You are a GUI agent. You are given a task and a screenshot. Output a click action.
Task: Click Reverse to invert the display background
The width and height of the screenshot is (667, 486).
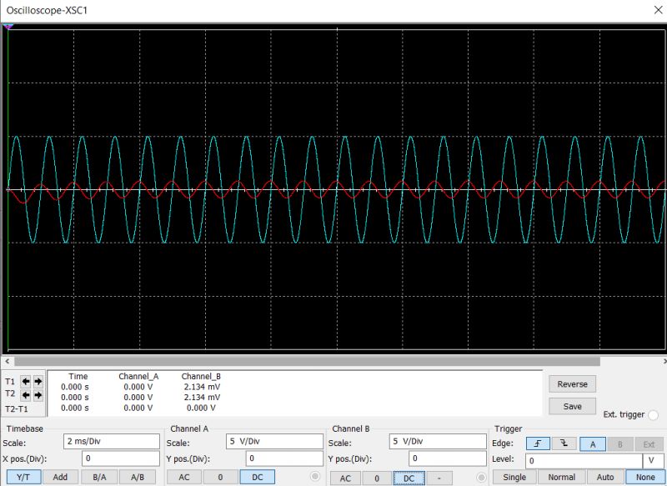tap(573, 383)
